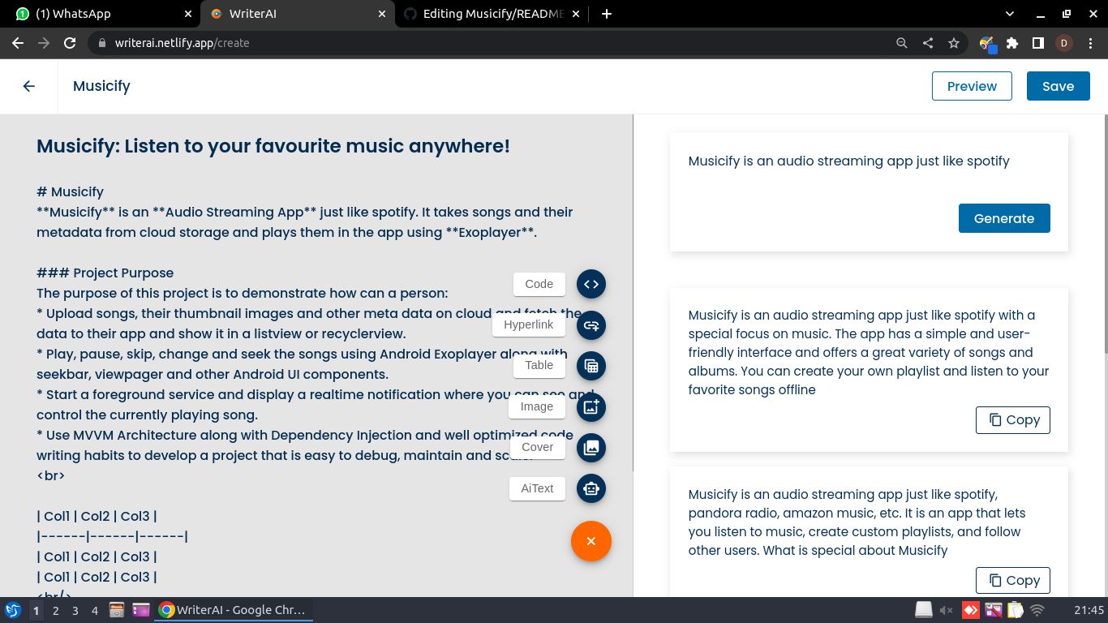Go back using the app arrow

coord(29,86)
